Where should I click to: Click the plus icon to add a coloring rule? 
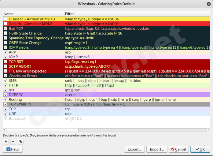[x=6, y=141]
